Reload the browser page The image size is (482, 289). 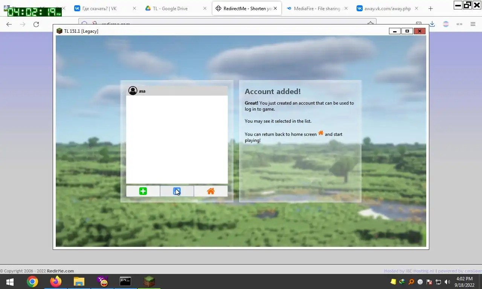[36, 24]
